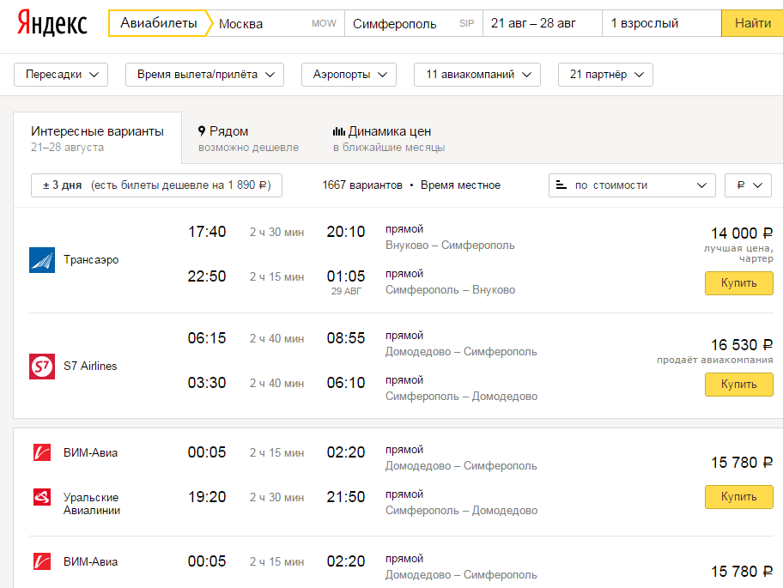
Task: Click the location pin icon beside Рядом
Action: click(202, 131)
